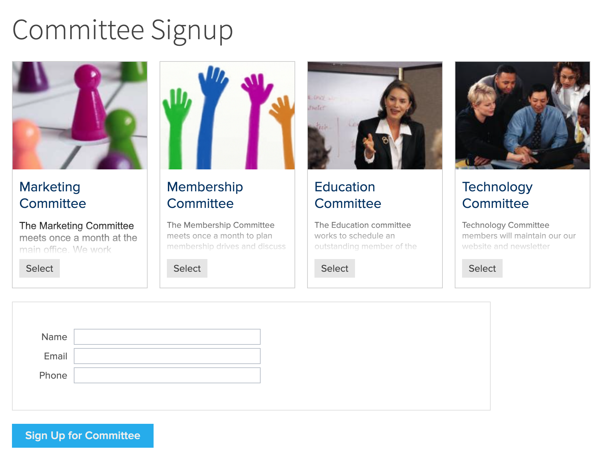
Task: Click the Membership Committee description text
Action: coord(226,236)
